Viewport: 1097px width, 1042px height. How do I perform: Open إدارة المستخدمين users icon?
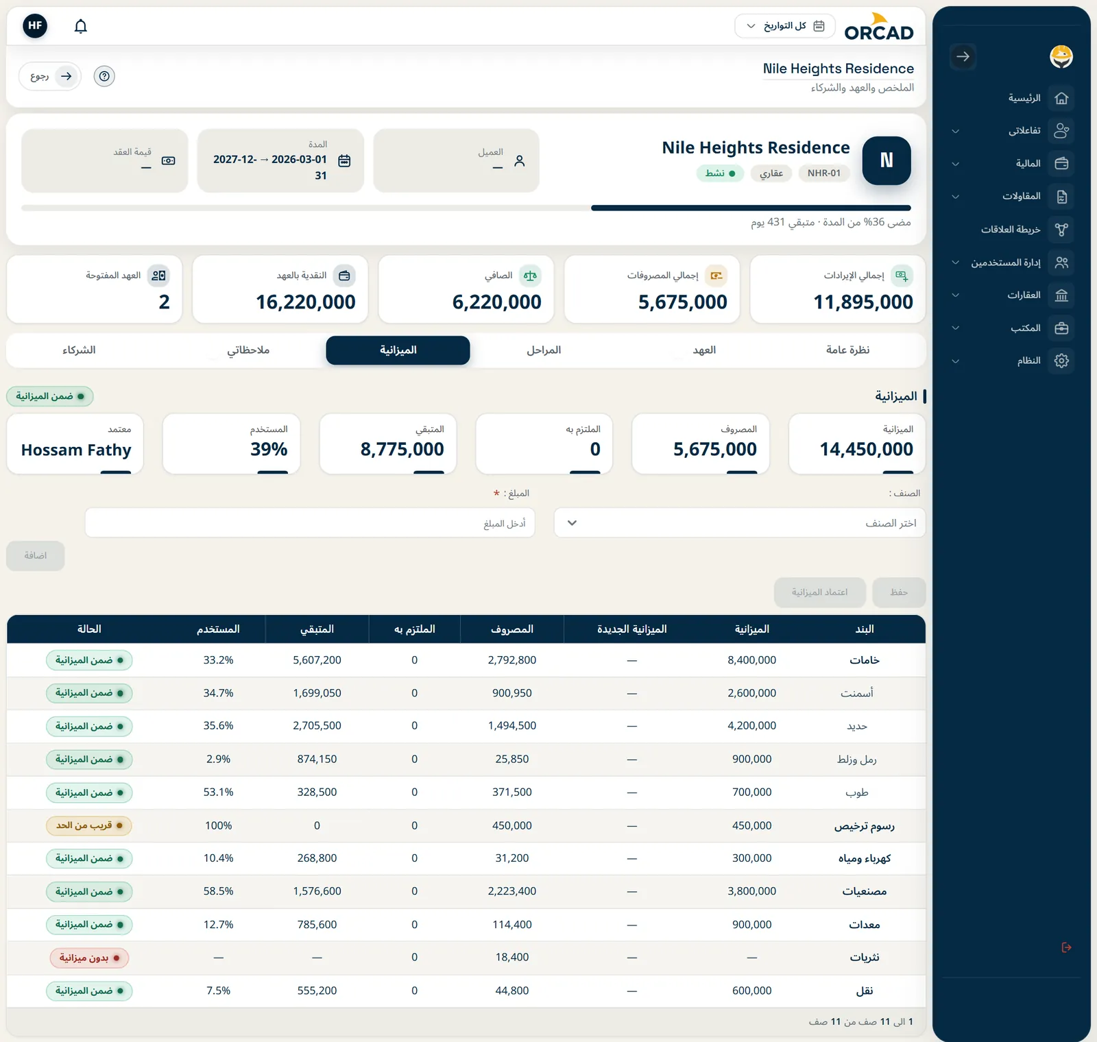[x=1061, y=263]
